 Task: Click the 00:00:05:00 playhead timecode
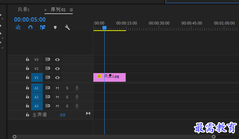tap(30, 19)
